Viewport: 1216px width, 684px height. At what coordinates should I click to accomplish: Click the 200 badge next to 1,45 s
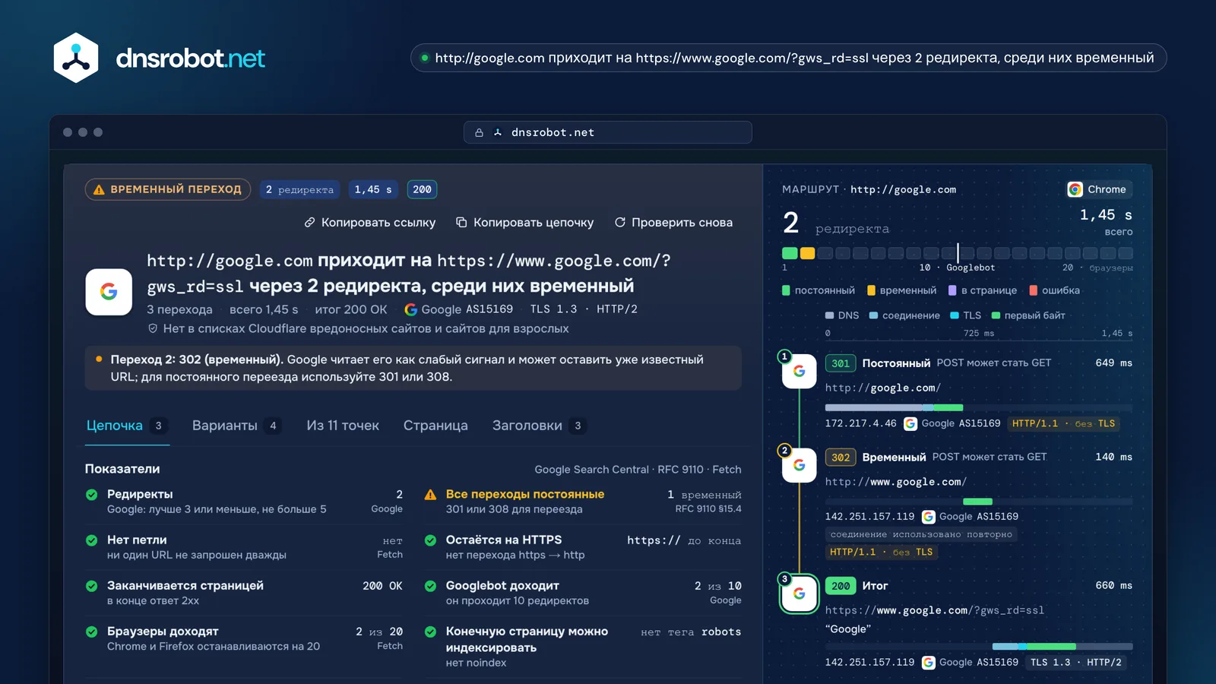pyautogui.click(x=422, y=190)
